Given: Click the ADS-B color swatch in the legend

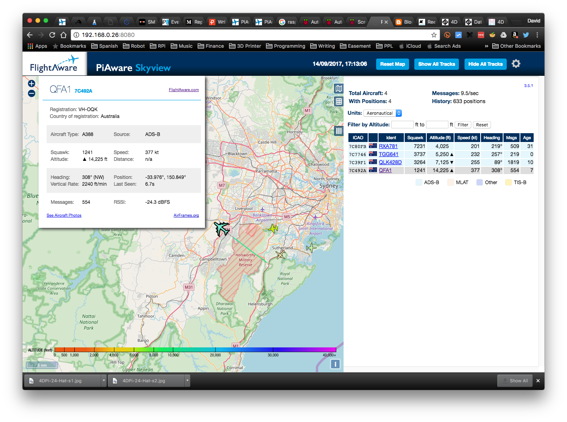Looking at the screenshot, I should (419, 182).
